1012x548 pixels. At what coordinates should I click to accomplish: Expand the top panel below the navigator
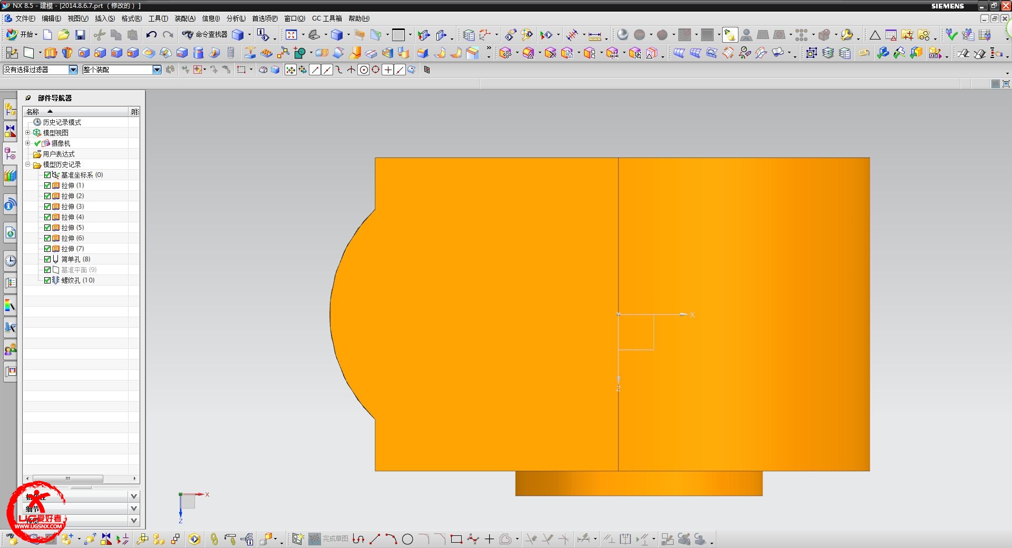click(134, 496)
